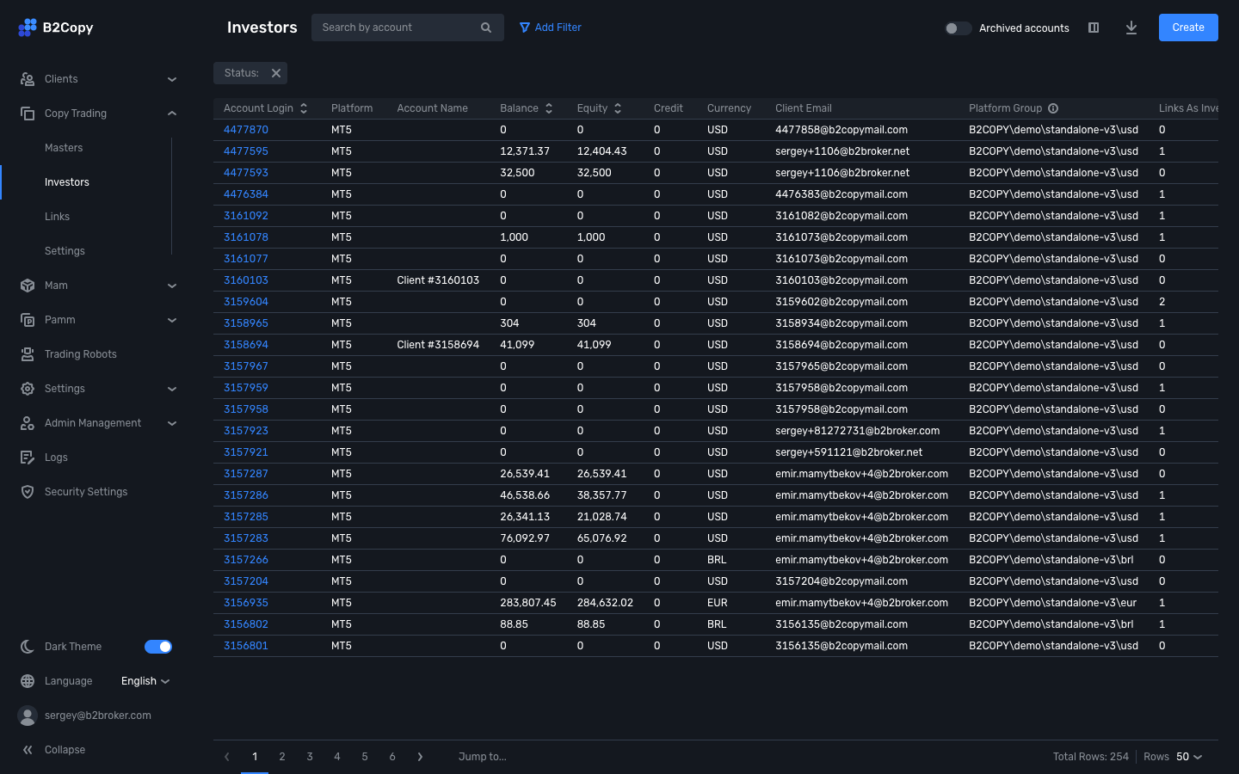The height and width of the screenshot is (774, 1239).
Task: Sort by Equity column arrows
Action: (x=618, y=108)
